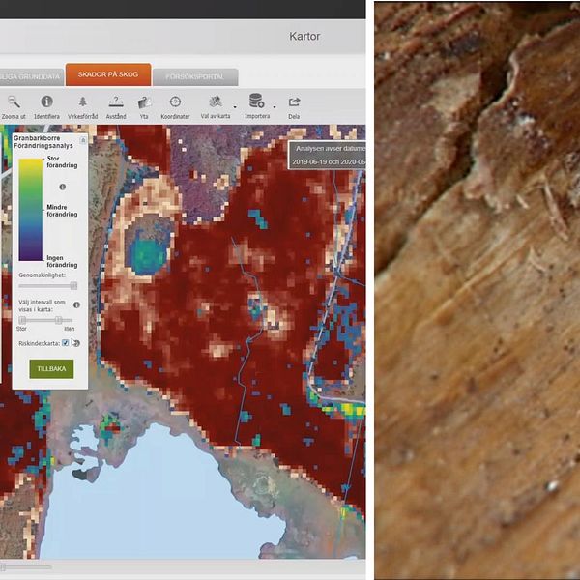Screen dimensions: 580x580
Task: Click the 'Ingen förändring' legend label
Action: [x=62, y=261]
